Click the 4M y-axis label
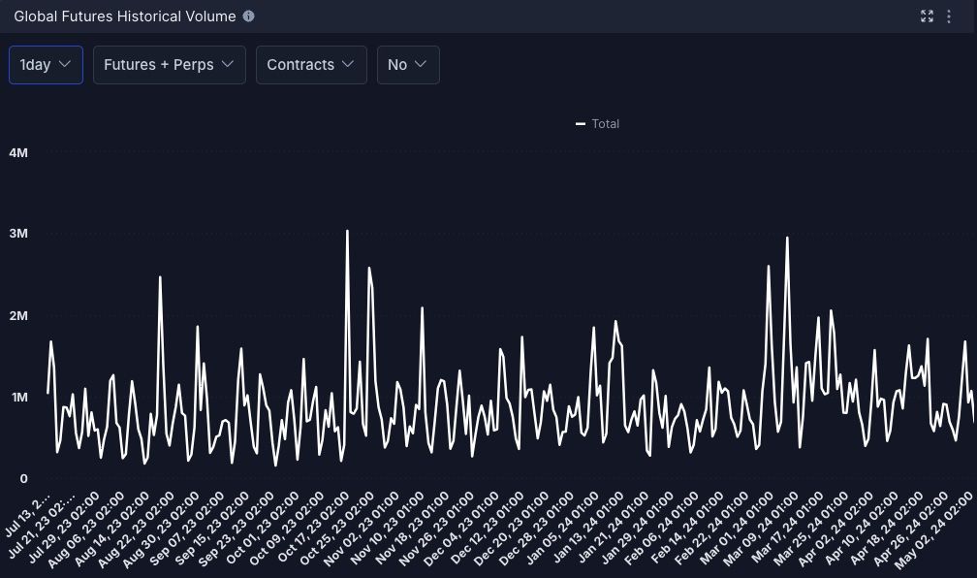 click(17, 153)
